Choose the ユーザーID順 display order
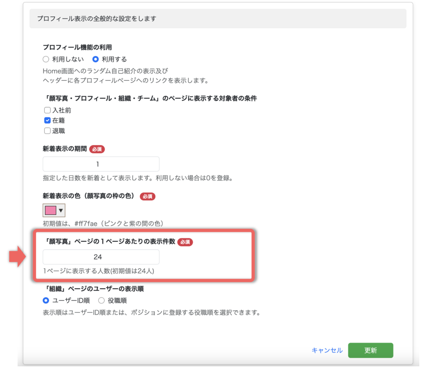Image resolution: width=425 pixels, height=372 pixels. (x=46, y=301)
